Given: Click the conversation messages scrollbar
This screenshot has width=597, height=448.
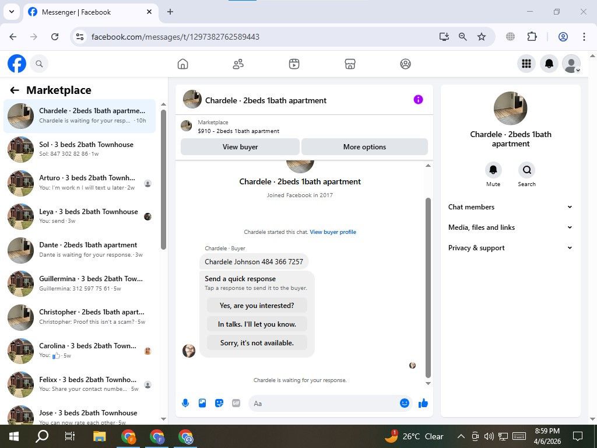Looking at the screenshot, I should click(x=428, y=288).
